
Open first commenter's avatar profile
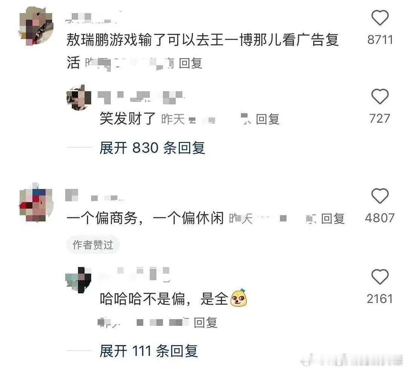pyautogui.click(x=36, y=26)
